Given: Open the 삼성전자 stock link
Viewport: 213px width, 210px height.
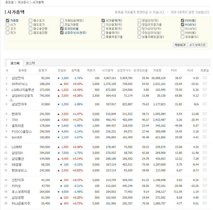Looking at the screenshot, I should click(18, 78).
